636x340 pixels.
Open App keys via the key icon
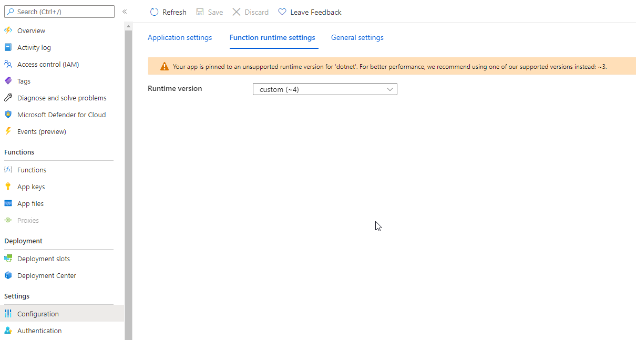tap(8, 187)
